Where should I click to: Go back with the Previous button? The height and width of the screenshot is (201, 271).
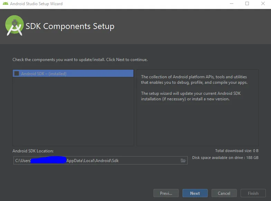click(x=166, y=193)
